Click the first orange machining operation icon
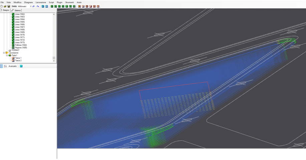306x160 pixels. tap(79, 6)
